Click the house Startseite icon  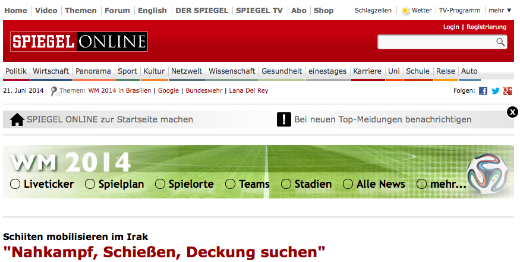coord(17,119)
